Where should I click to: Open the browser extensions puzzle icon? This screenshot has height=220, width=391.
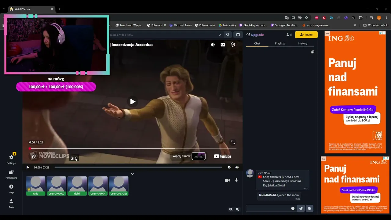pos(360,18)
